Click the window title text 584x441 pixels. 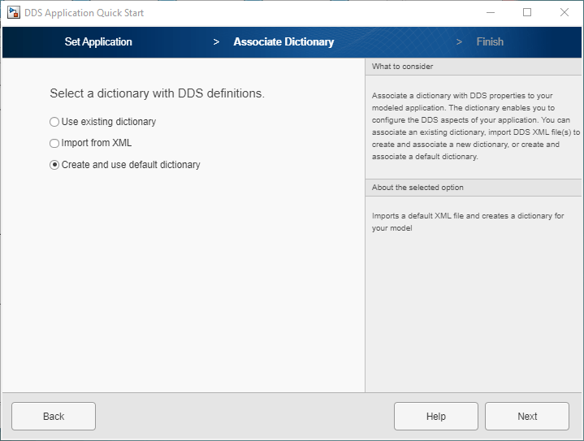point(84,13)
